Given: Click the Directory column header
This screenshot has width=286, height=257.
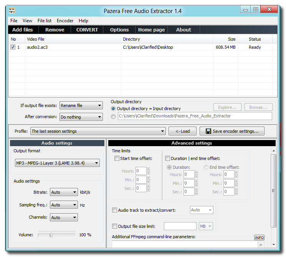Looking at the screenshot, I should click(x=167, y=39).
